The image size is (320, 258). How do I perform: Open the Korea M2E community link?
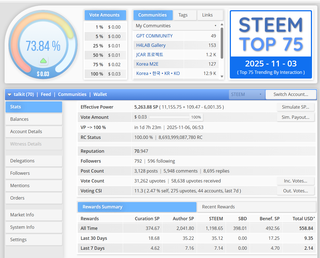coord(147,64)
